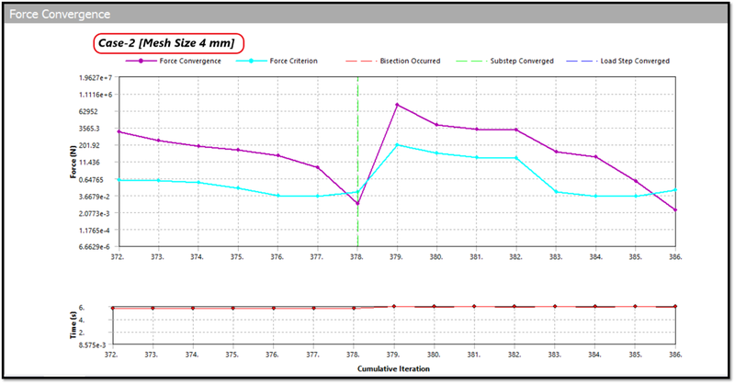Screen dimensions: 735x384
Task: Select the Substep Converged legend entry
Action: pos(504,61)
